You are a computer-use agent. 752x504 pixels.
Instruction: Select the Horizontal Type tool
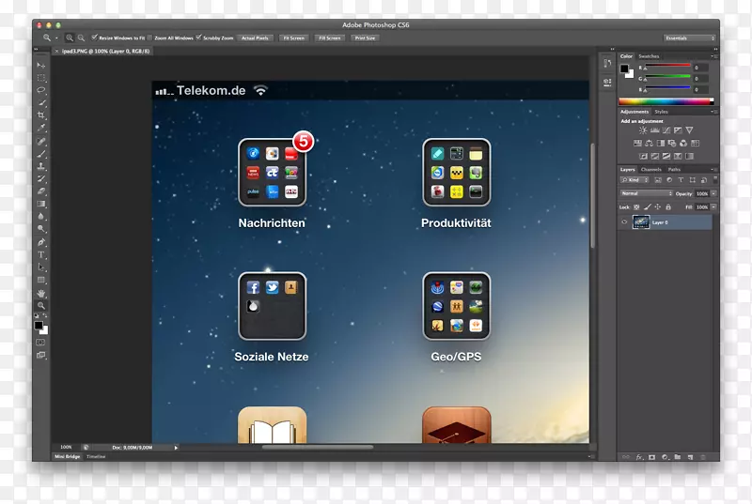[x=41, y=254]
